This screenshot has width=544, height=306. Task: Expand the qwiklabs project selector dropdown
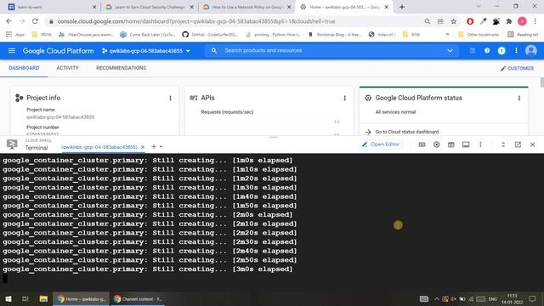146,51
